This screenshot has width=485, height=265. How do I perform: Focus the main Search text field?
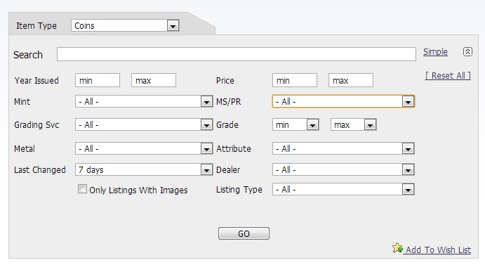pos(237,54)
